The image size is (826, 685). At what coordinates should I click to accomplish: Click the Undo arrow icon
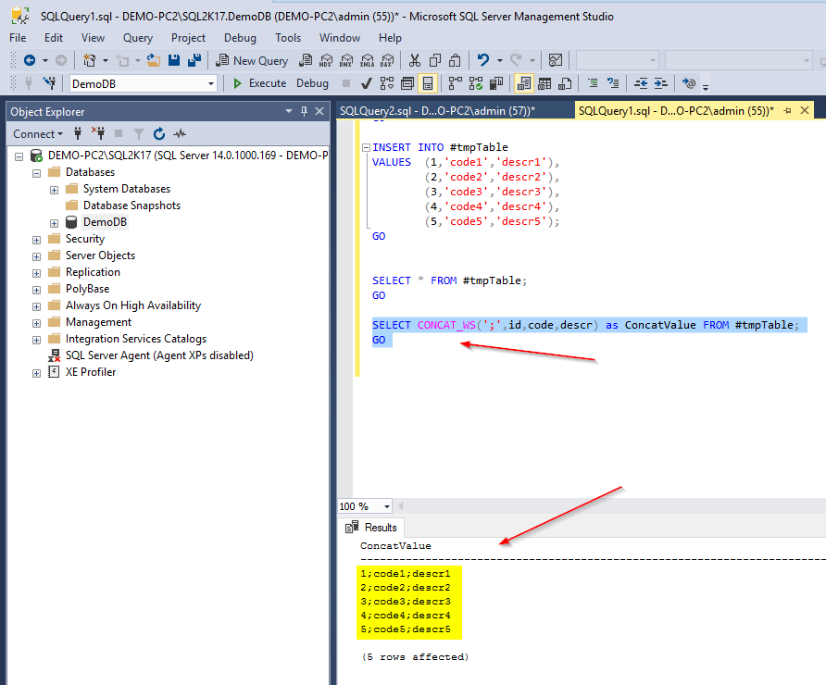pos(483,60)
